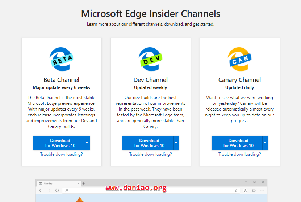Open the three-dot settings menu icon
Image resolution: width=301 pixels, height=202 pixels.
click(x=262, y=190)
